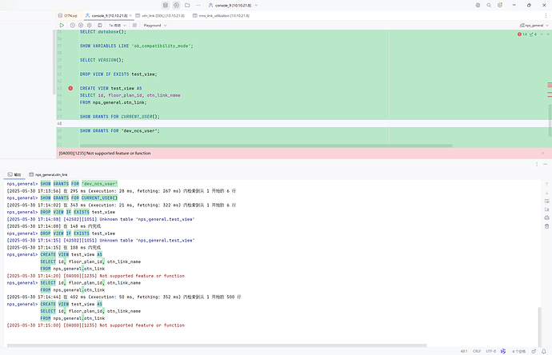The height and width of the screenshot is (355, 552).
Task: Switch to the otn_link (DDL) tab
Action: (160, 15)
